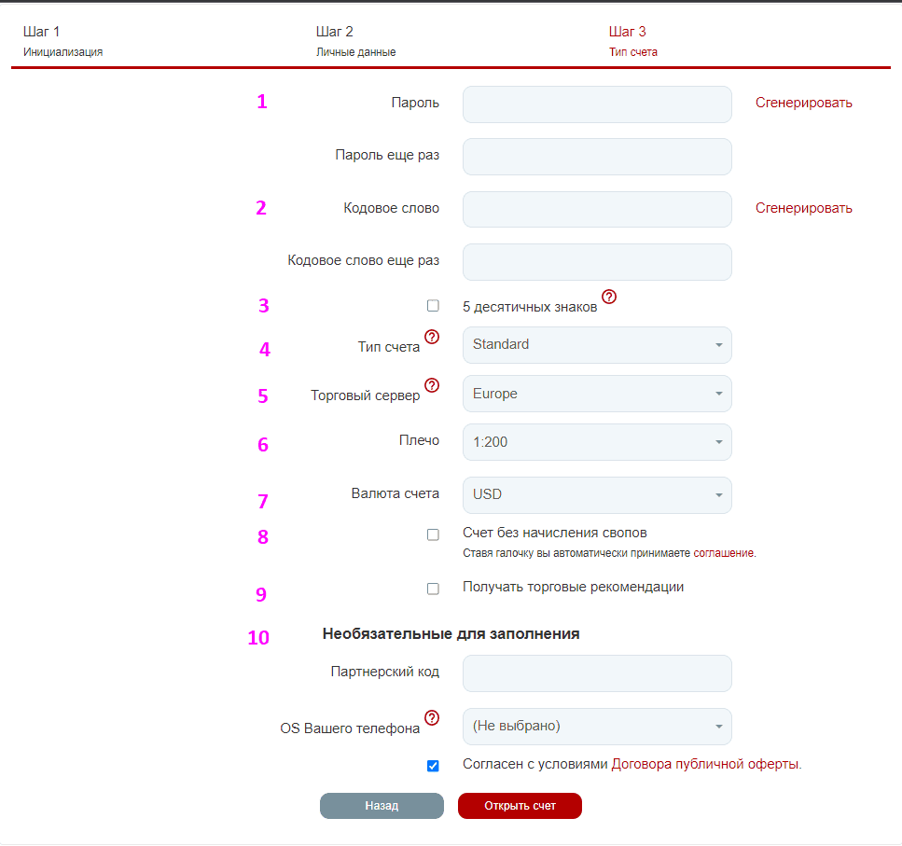902x846 pixels.
Task: Click Сгенерировать link next to Кодовое слово
Action: tap(804, 208)
